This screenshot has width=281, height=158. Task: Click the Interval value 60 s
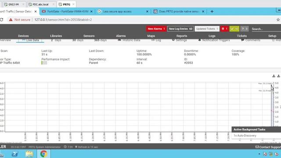click(140, 63)
